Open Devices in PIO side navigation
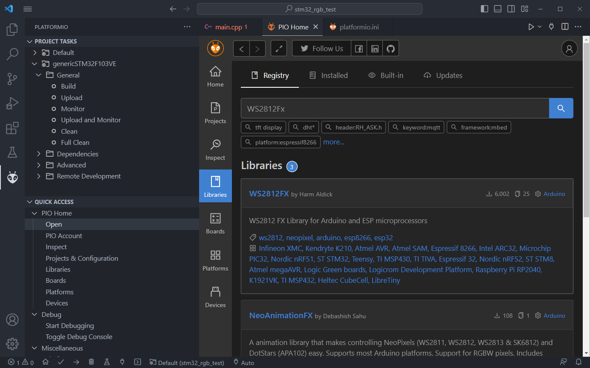 (x=215, y=297)
